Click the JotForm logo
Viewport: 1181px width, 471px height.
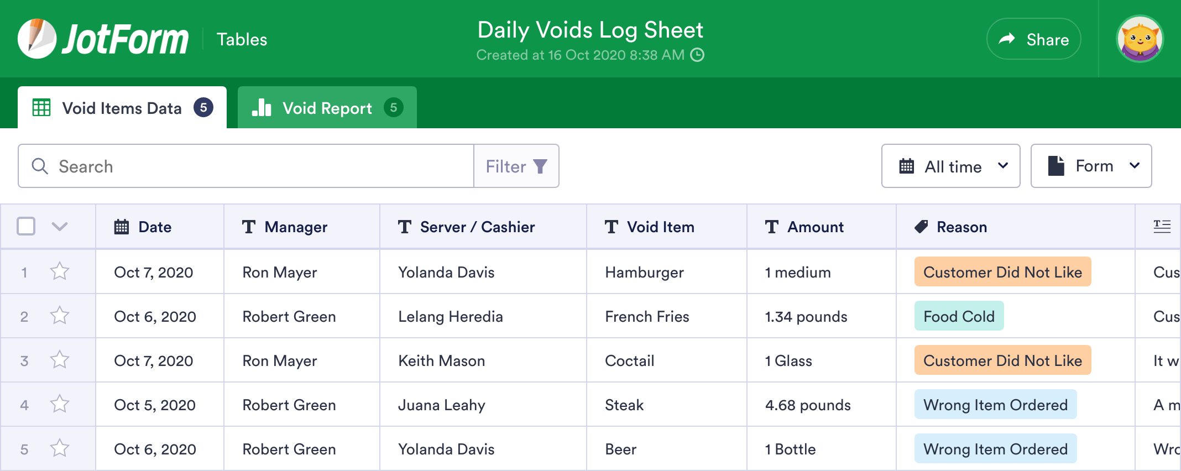(x=102, y=38)
